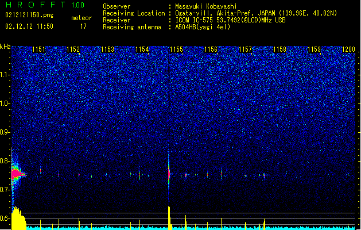Image resolution: width=361 pixels, height=230 pixels.
Task: Click the tall yellow power peak near 1155
Action: (x=169, y=217)
